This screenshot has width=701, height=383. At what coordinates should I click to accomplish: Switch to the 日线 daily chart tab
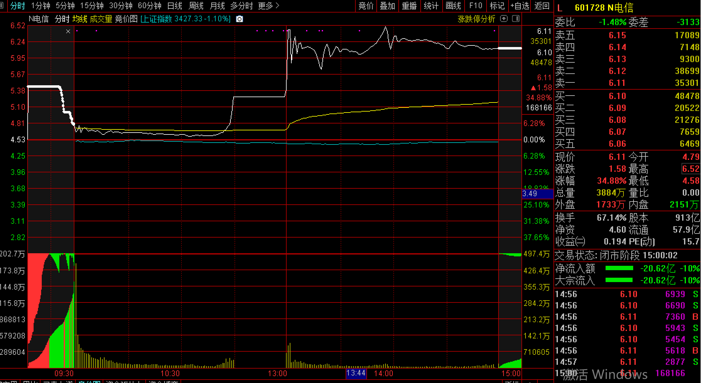(x=175, y=6)
